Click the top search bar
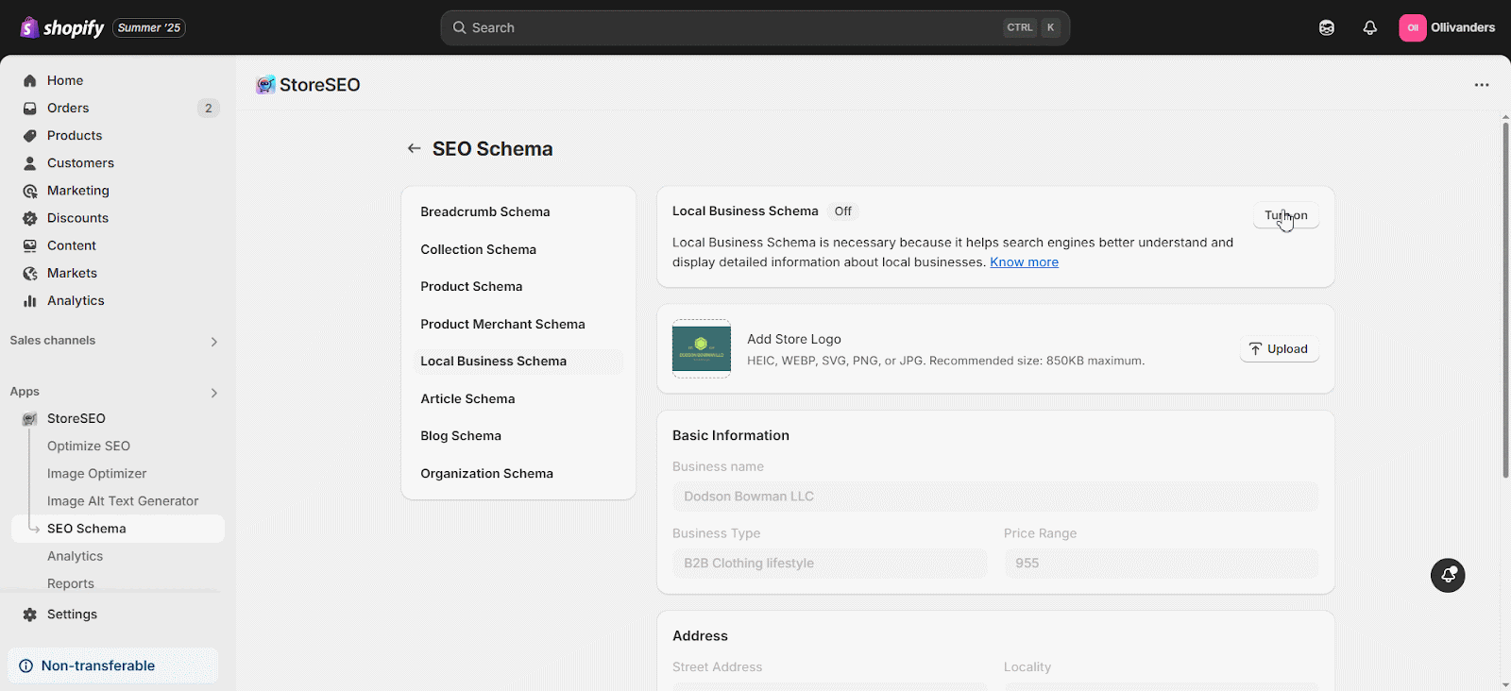This screenshot has height=691, width=1511. (x=755, y=27)
